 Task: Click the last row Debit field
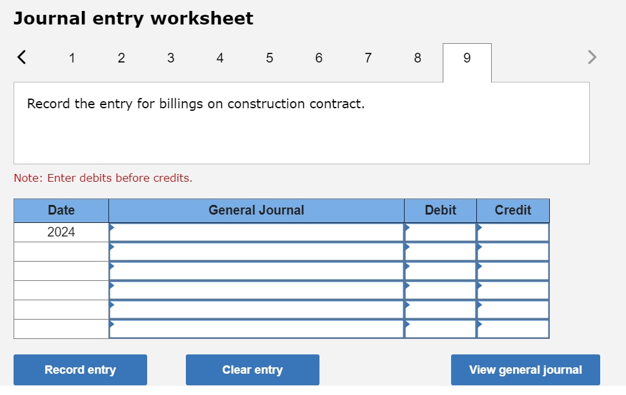[440, 329]
